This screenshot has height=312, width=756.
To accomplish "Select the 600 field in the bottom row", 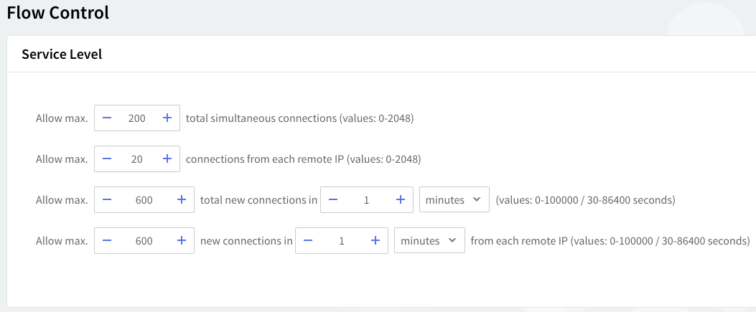I will [144, 241].
